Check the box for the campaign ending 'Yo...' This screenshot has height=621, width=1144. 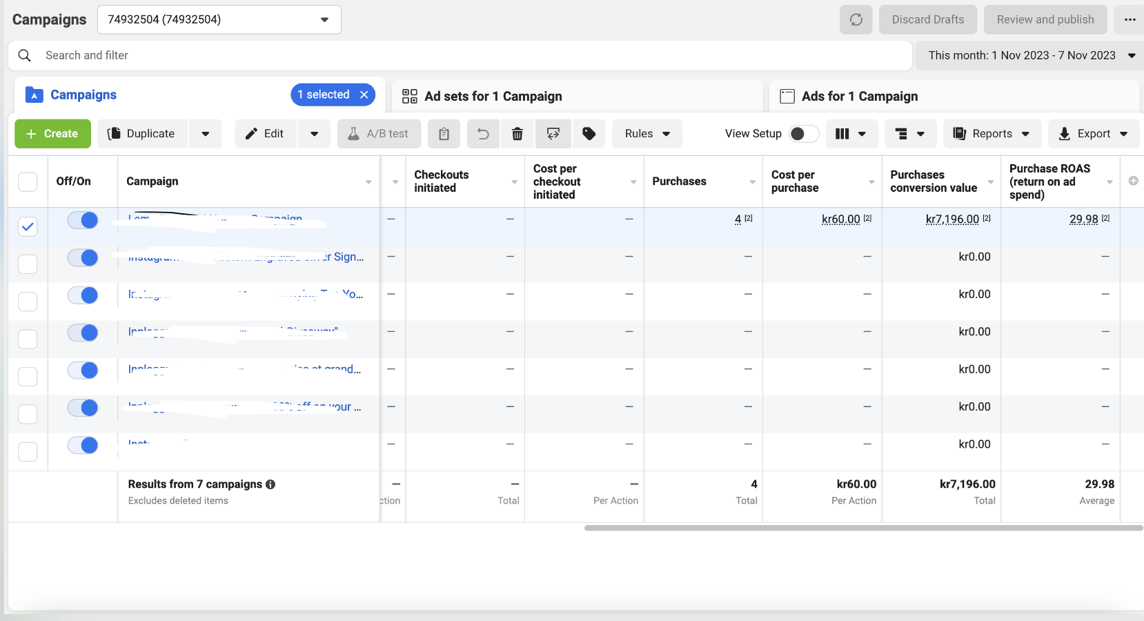(28, 302)
